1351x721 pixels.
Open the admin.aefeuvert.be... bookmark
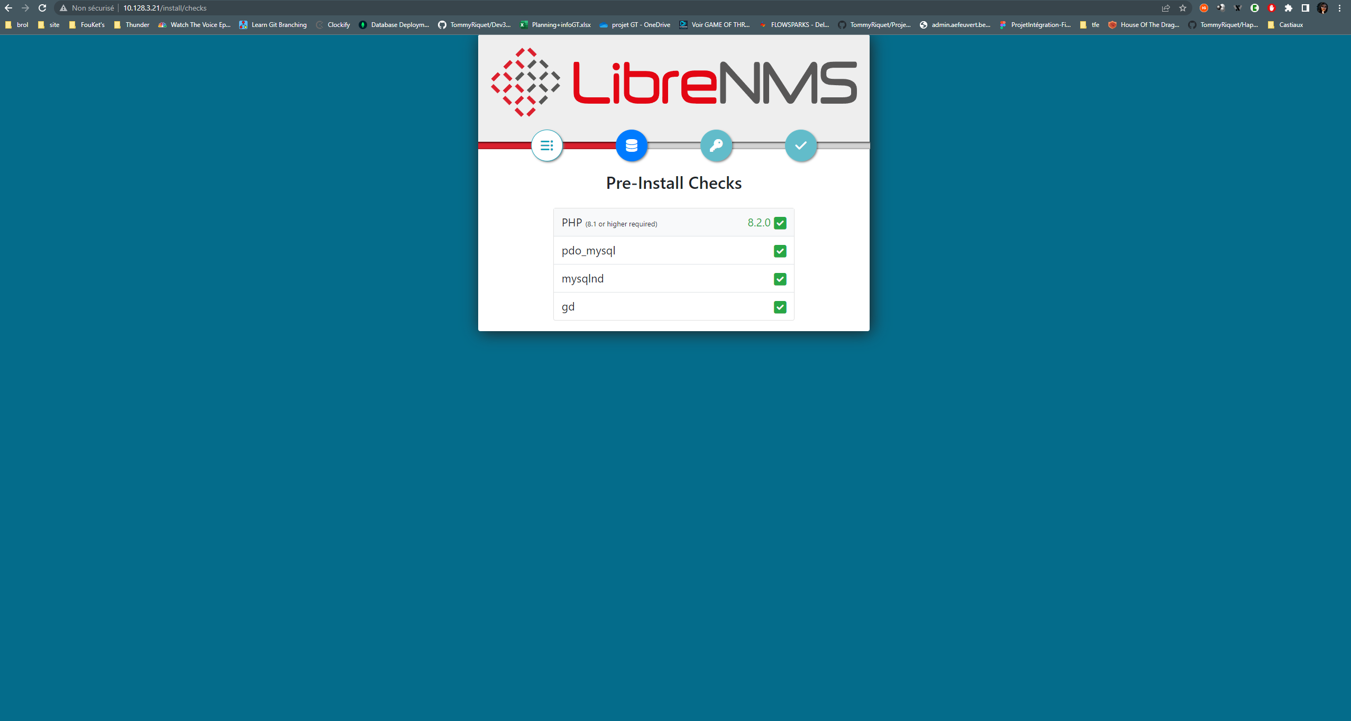955,25
